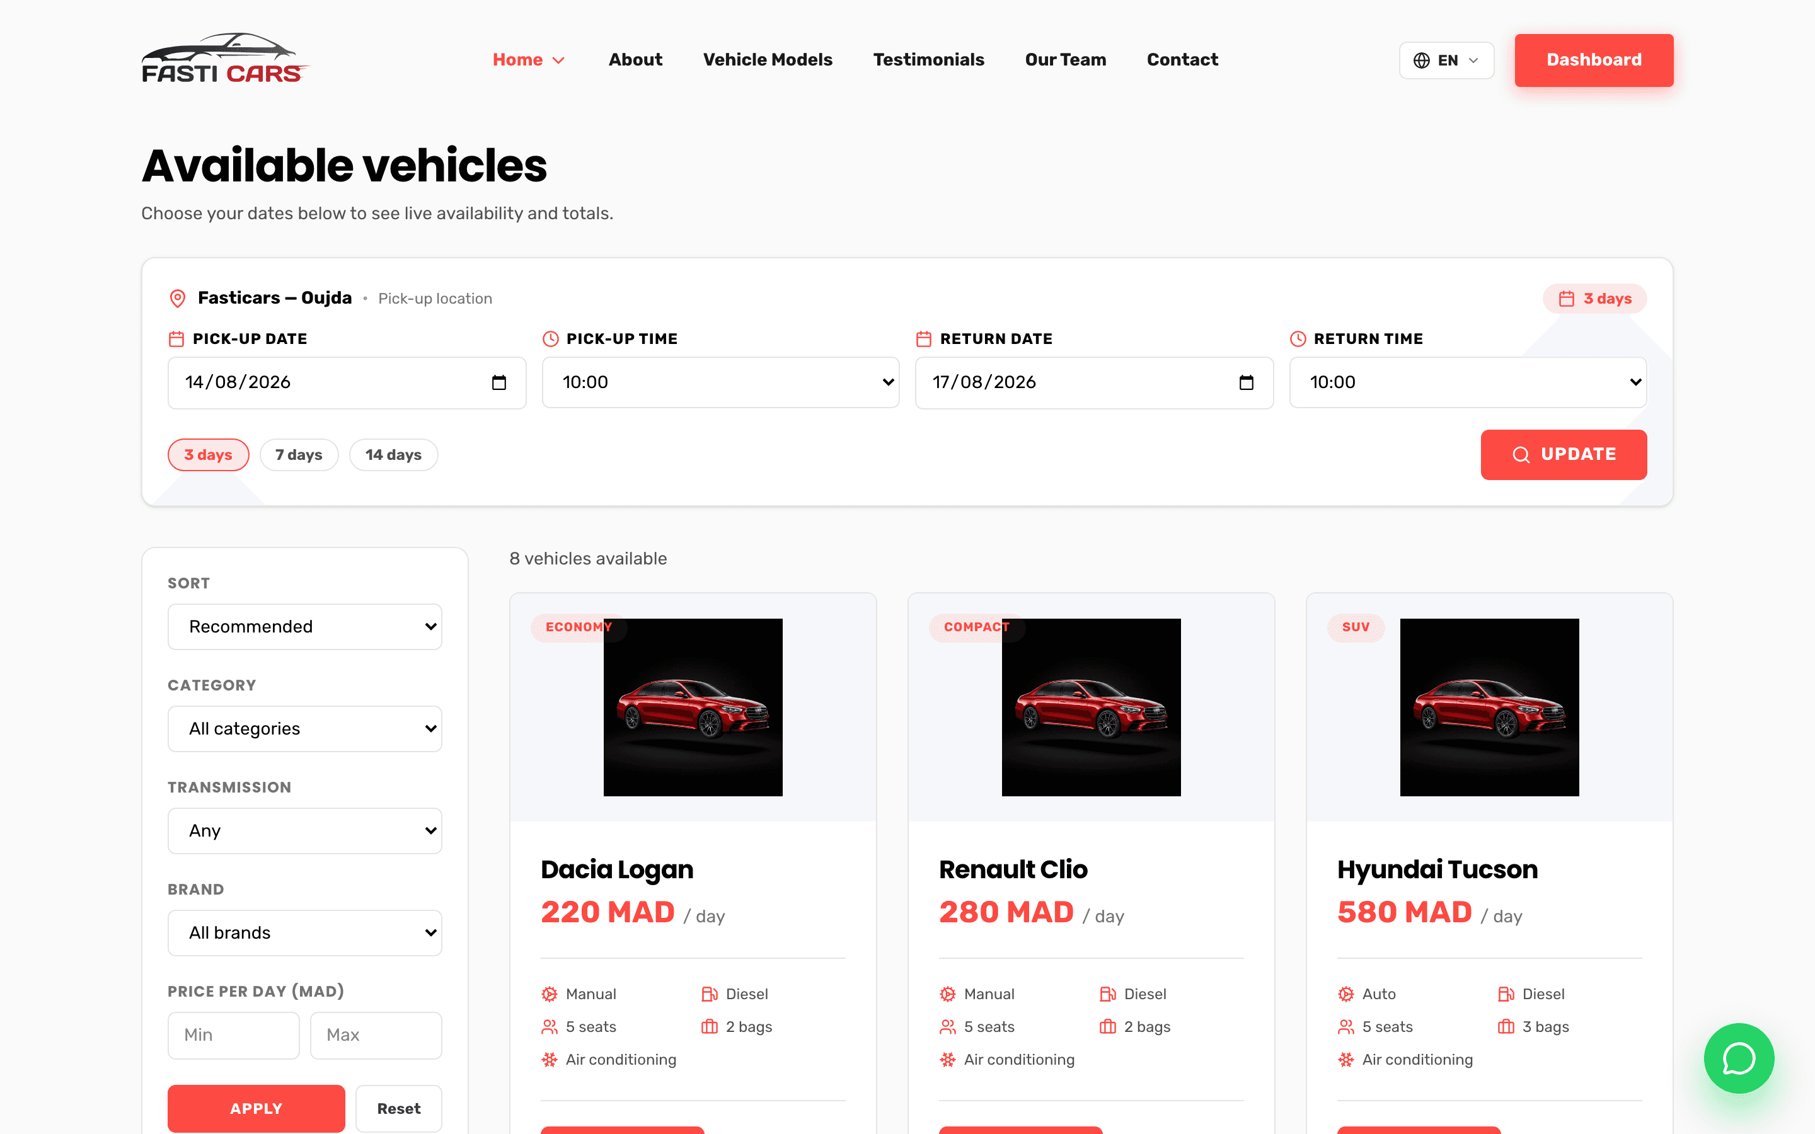Open the Our Team nav link
This screenshot has height=1134, width=1815.
coord(1065,60)
